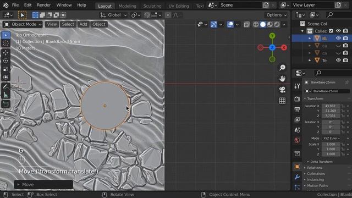Switch to material preview shading
352x198 pixels.
(x=269, y=24)
